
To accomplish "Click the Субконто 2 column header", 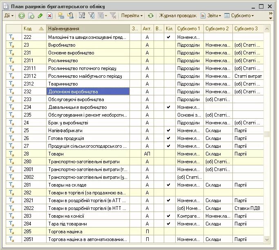I will coord(218,29).
